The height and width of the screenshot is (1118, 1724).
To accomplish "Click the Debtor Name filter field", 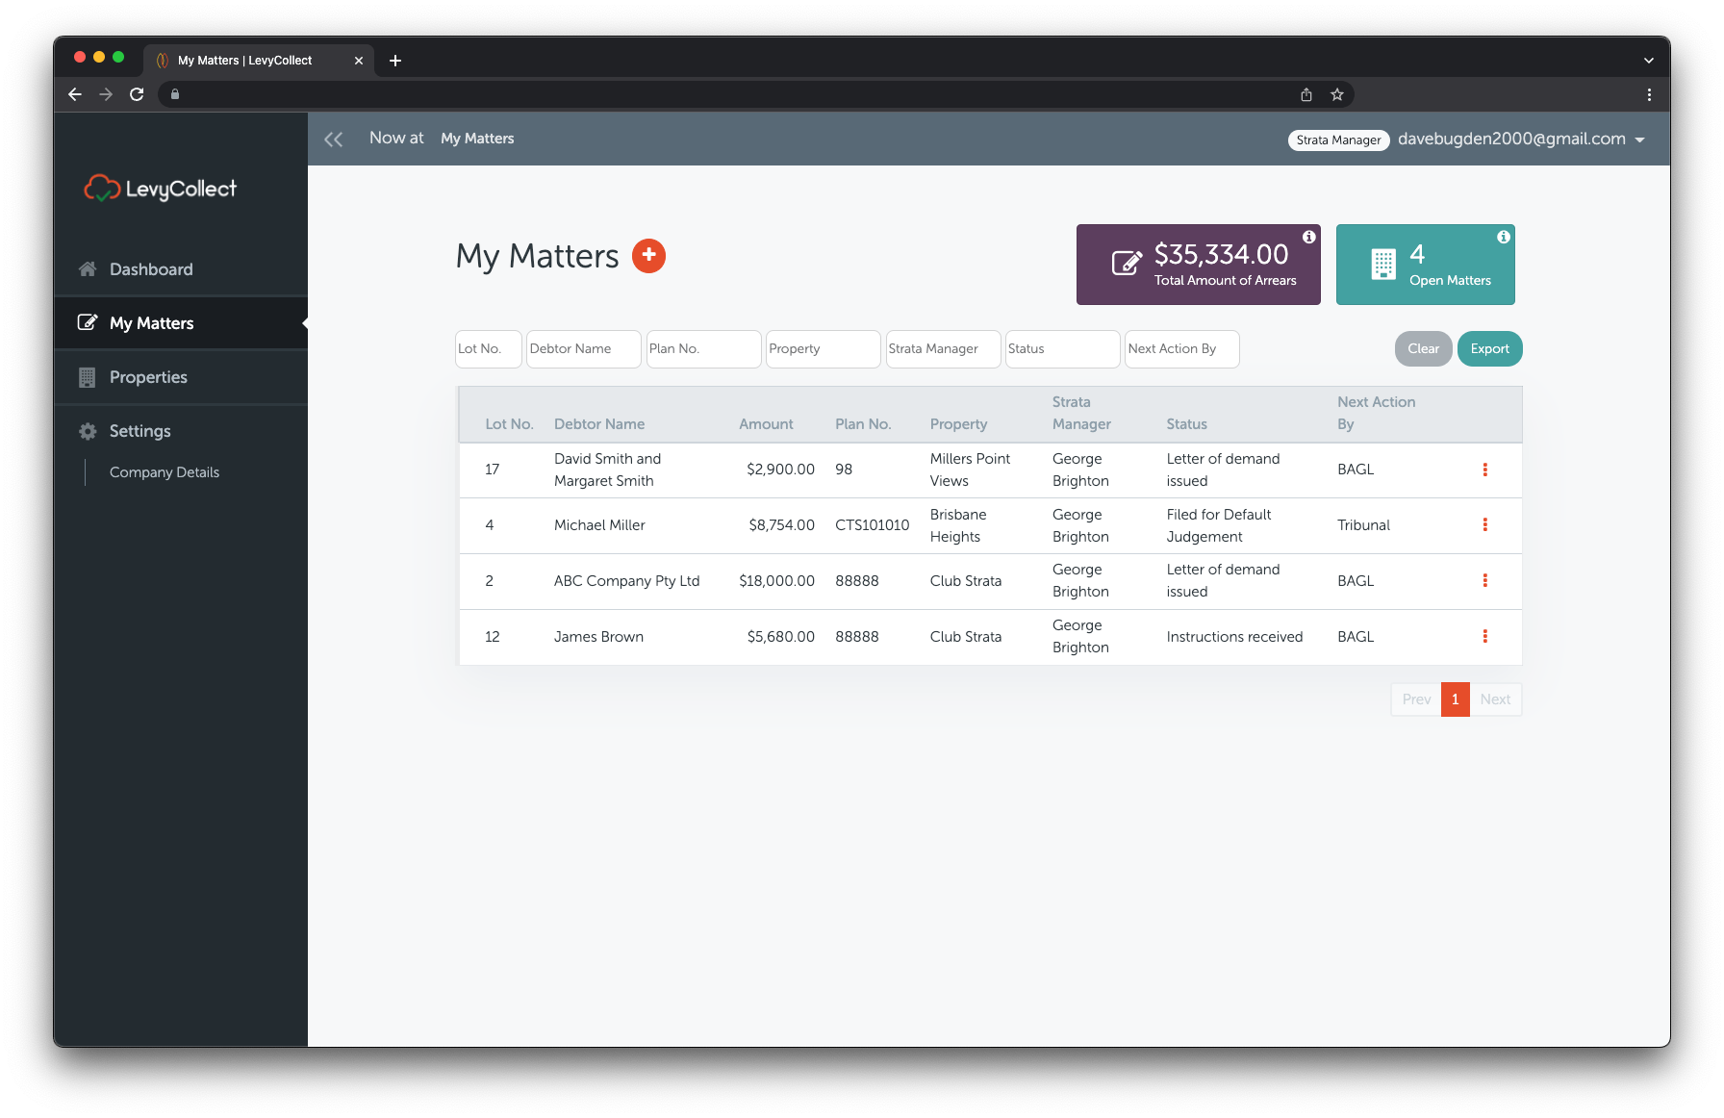I will click(x=583, y=349).
